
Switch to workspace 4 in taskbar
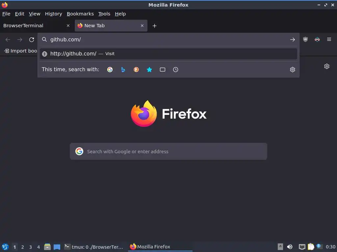point(39,247)
